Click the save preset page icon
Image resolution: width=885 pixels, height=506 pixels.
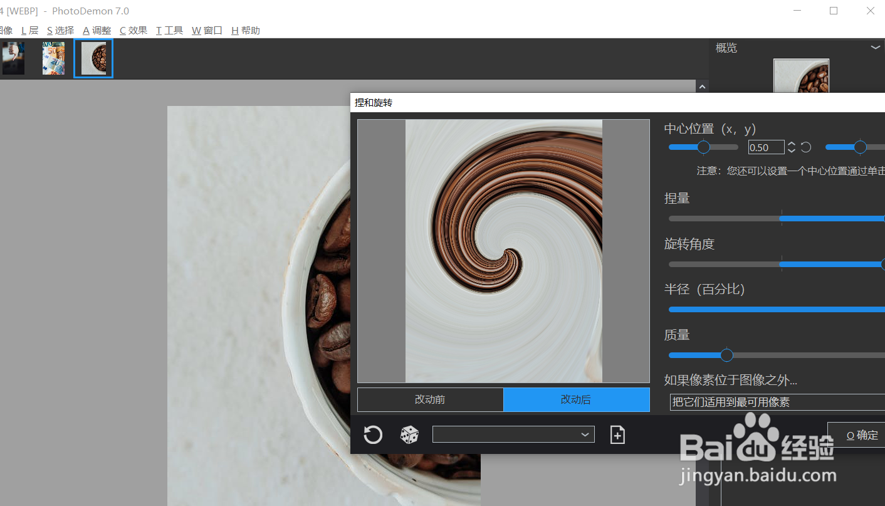pos(617,435)
